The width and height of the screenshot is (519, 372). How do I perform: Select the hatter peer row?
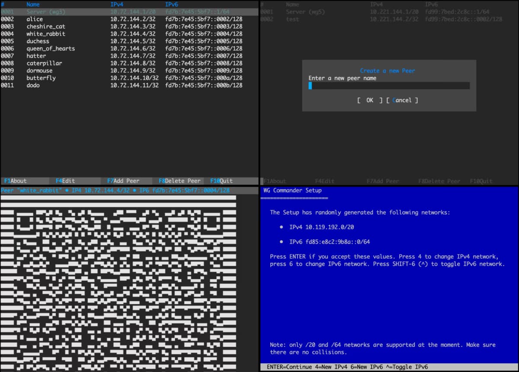click(x=129, y=56)
